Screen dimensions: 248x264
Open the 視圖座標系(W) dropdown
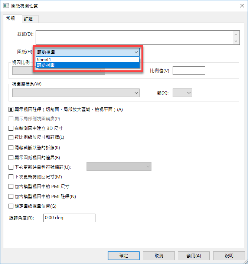click(76, 93)
